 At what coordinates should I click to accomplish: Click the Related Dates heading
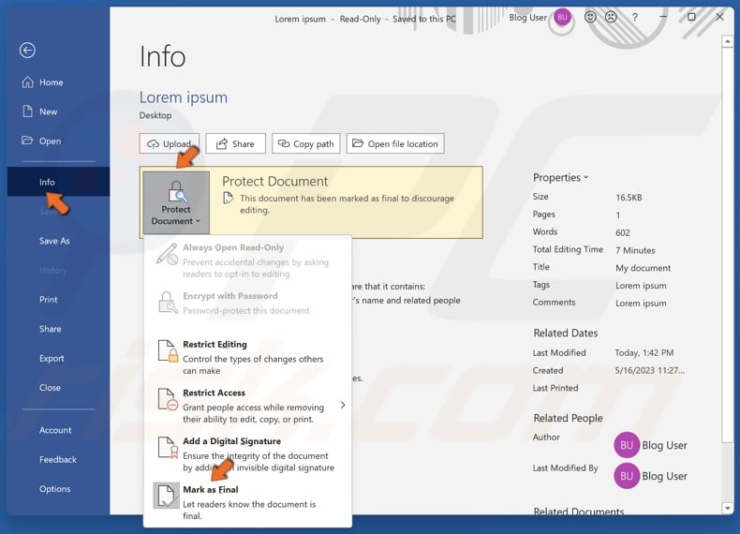566,333
